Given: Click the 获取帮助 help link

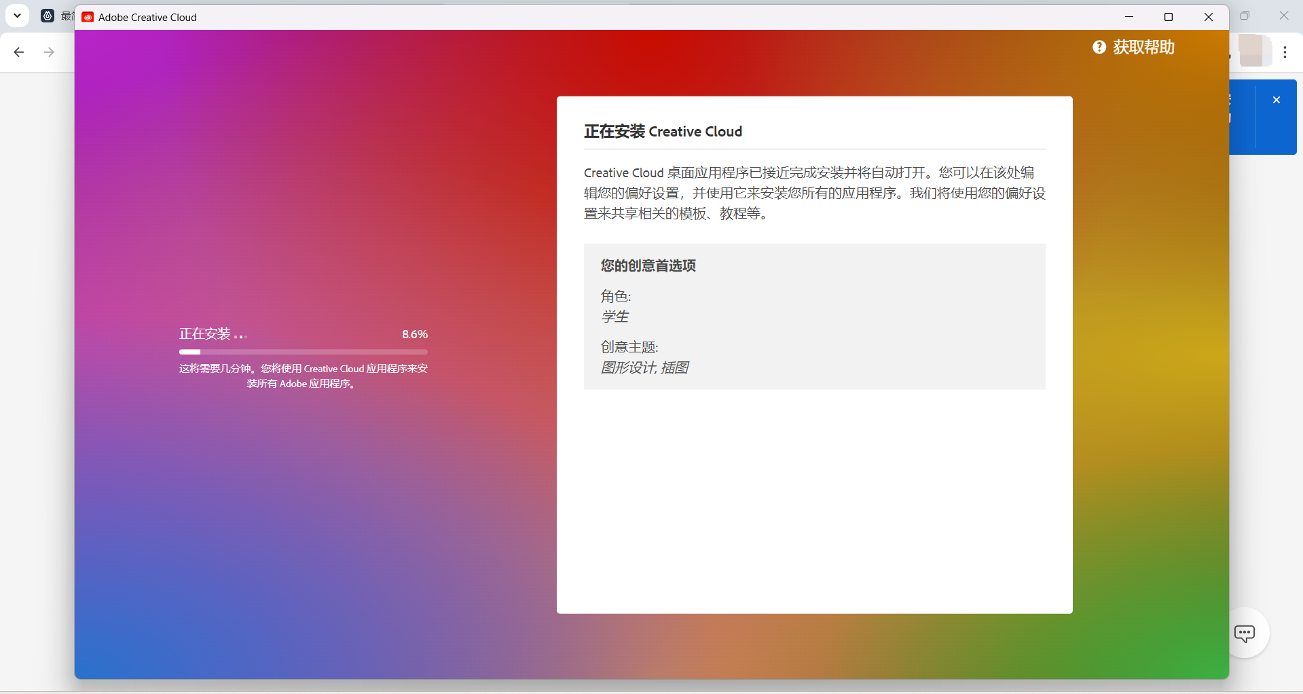Looking at the screenshot, I should [x=1143, y=47].
